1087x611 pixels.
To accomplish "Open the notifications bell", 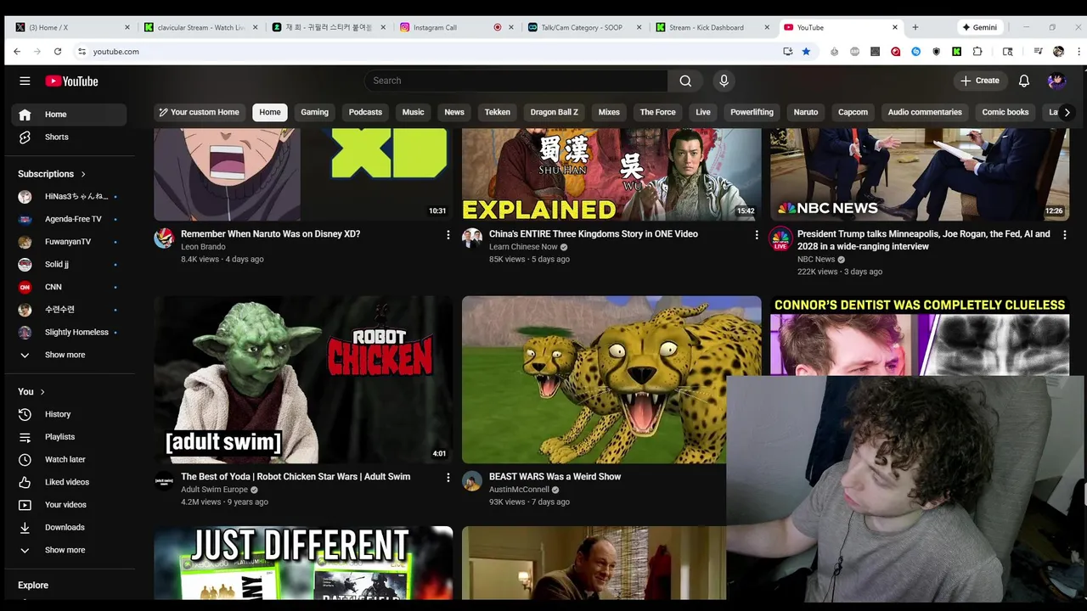I will (x=1024, y=81).
